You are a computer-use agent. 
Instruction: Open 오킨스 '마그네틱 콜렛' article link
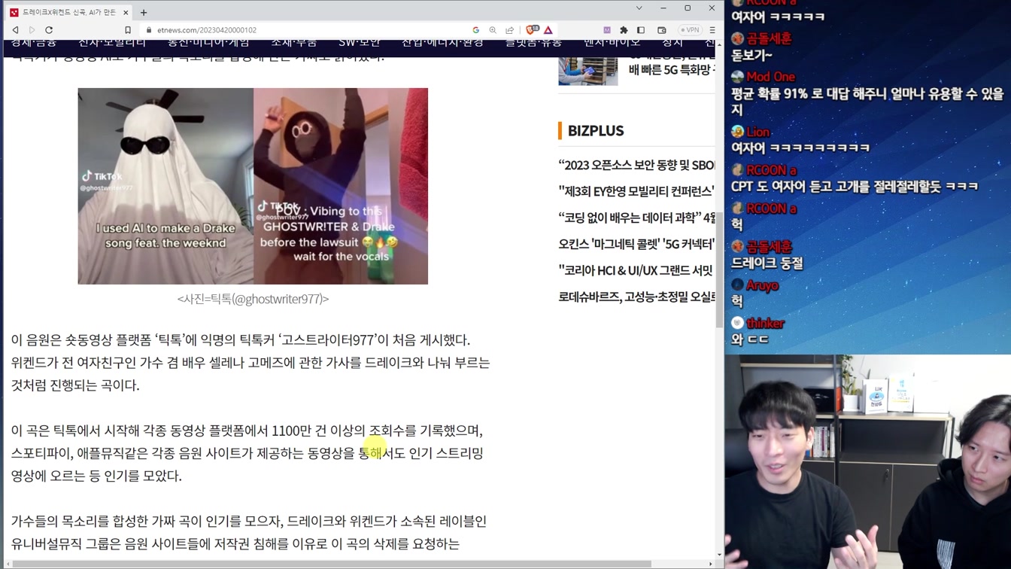coord(636,244)
